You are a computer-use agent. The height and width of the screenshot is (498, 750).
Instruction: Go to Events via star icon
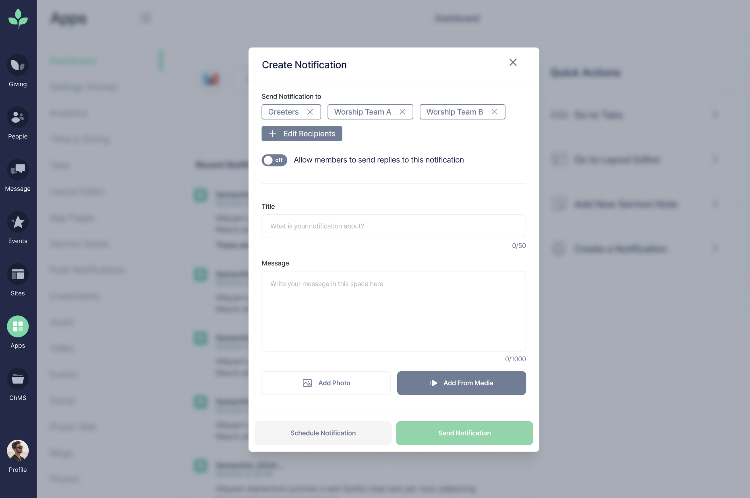coord(18,222)
